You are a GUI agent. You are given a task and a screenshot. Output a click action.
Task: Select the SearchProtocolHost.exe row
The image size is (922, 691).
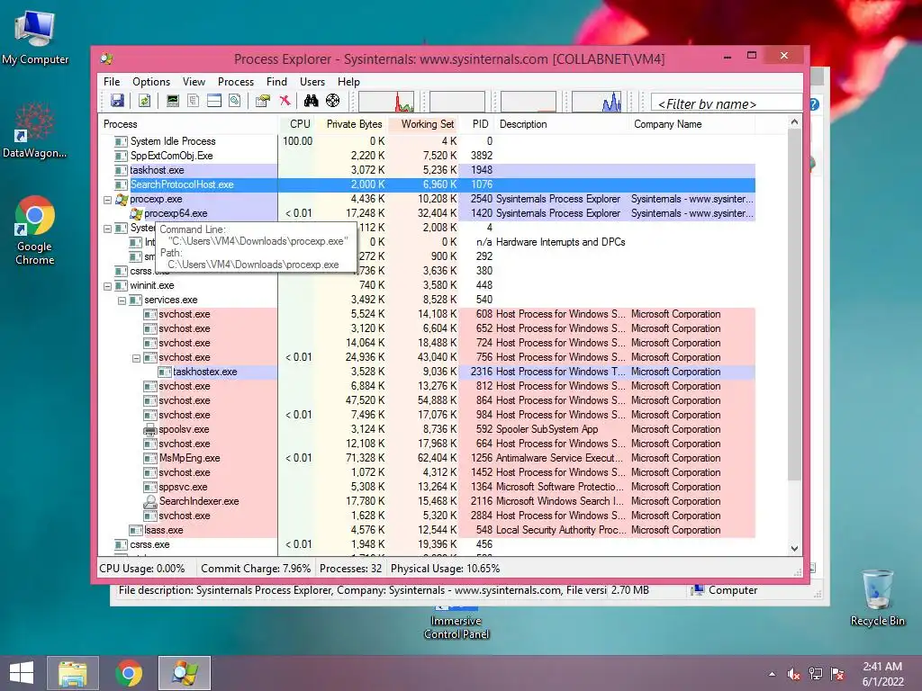click(426, 184)
